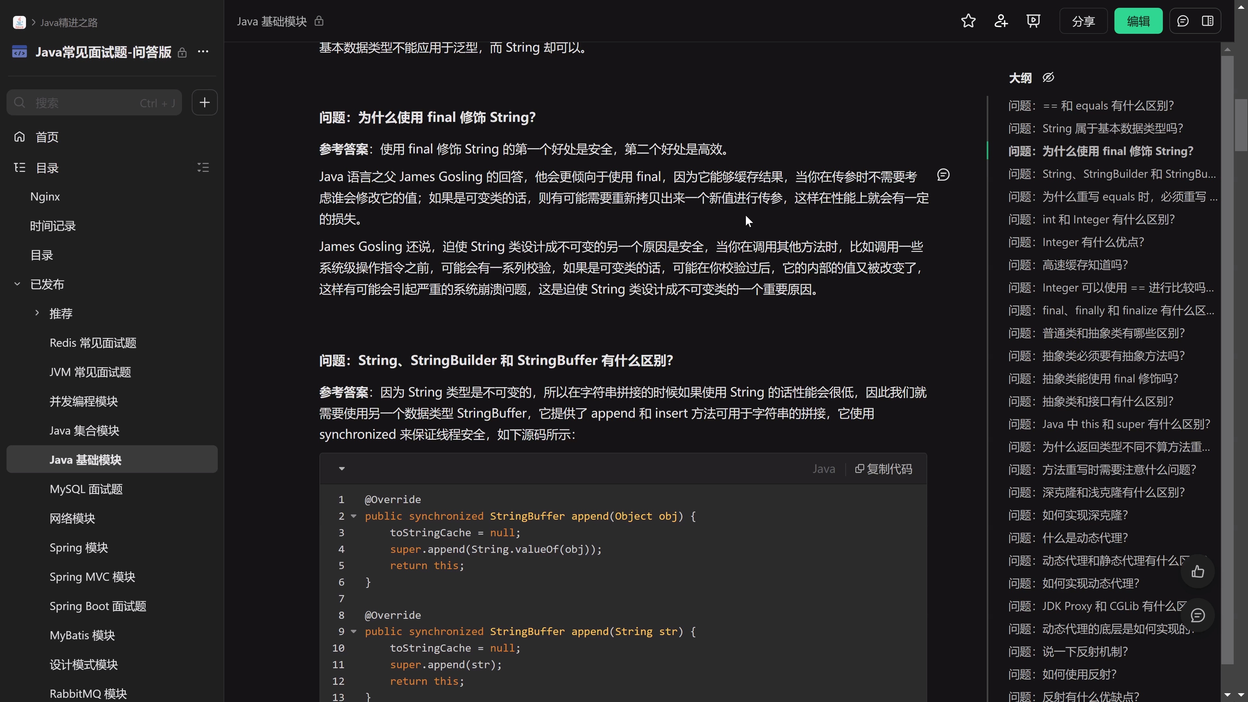Expand the 推荐 folder in the sidebar

click(x=37, y=313)
